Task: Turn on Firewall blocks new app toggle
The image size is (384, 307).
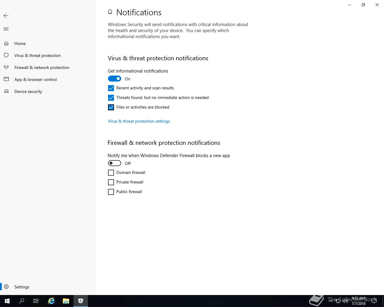Action: 115,163
